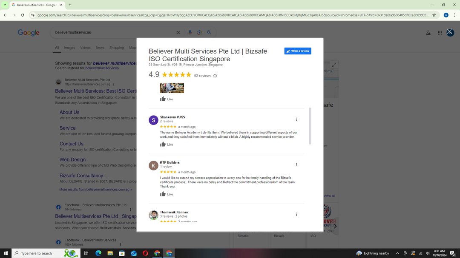Open a new Chrome tab
The width and height of the screenshot is (460, 258).
tap(70, 5)
